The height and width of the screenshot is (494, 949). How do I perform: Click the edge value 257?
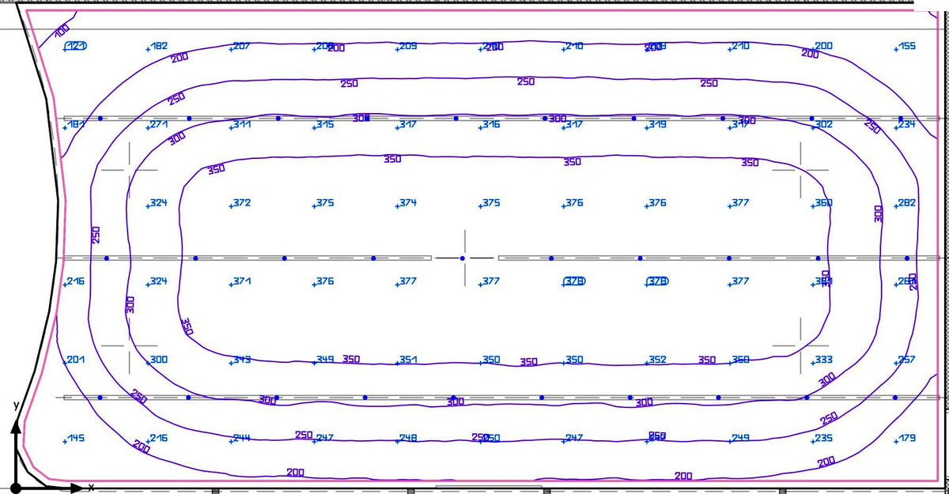click(907, 360)
